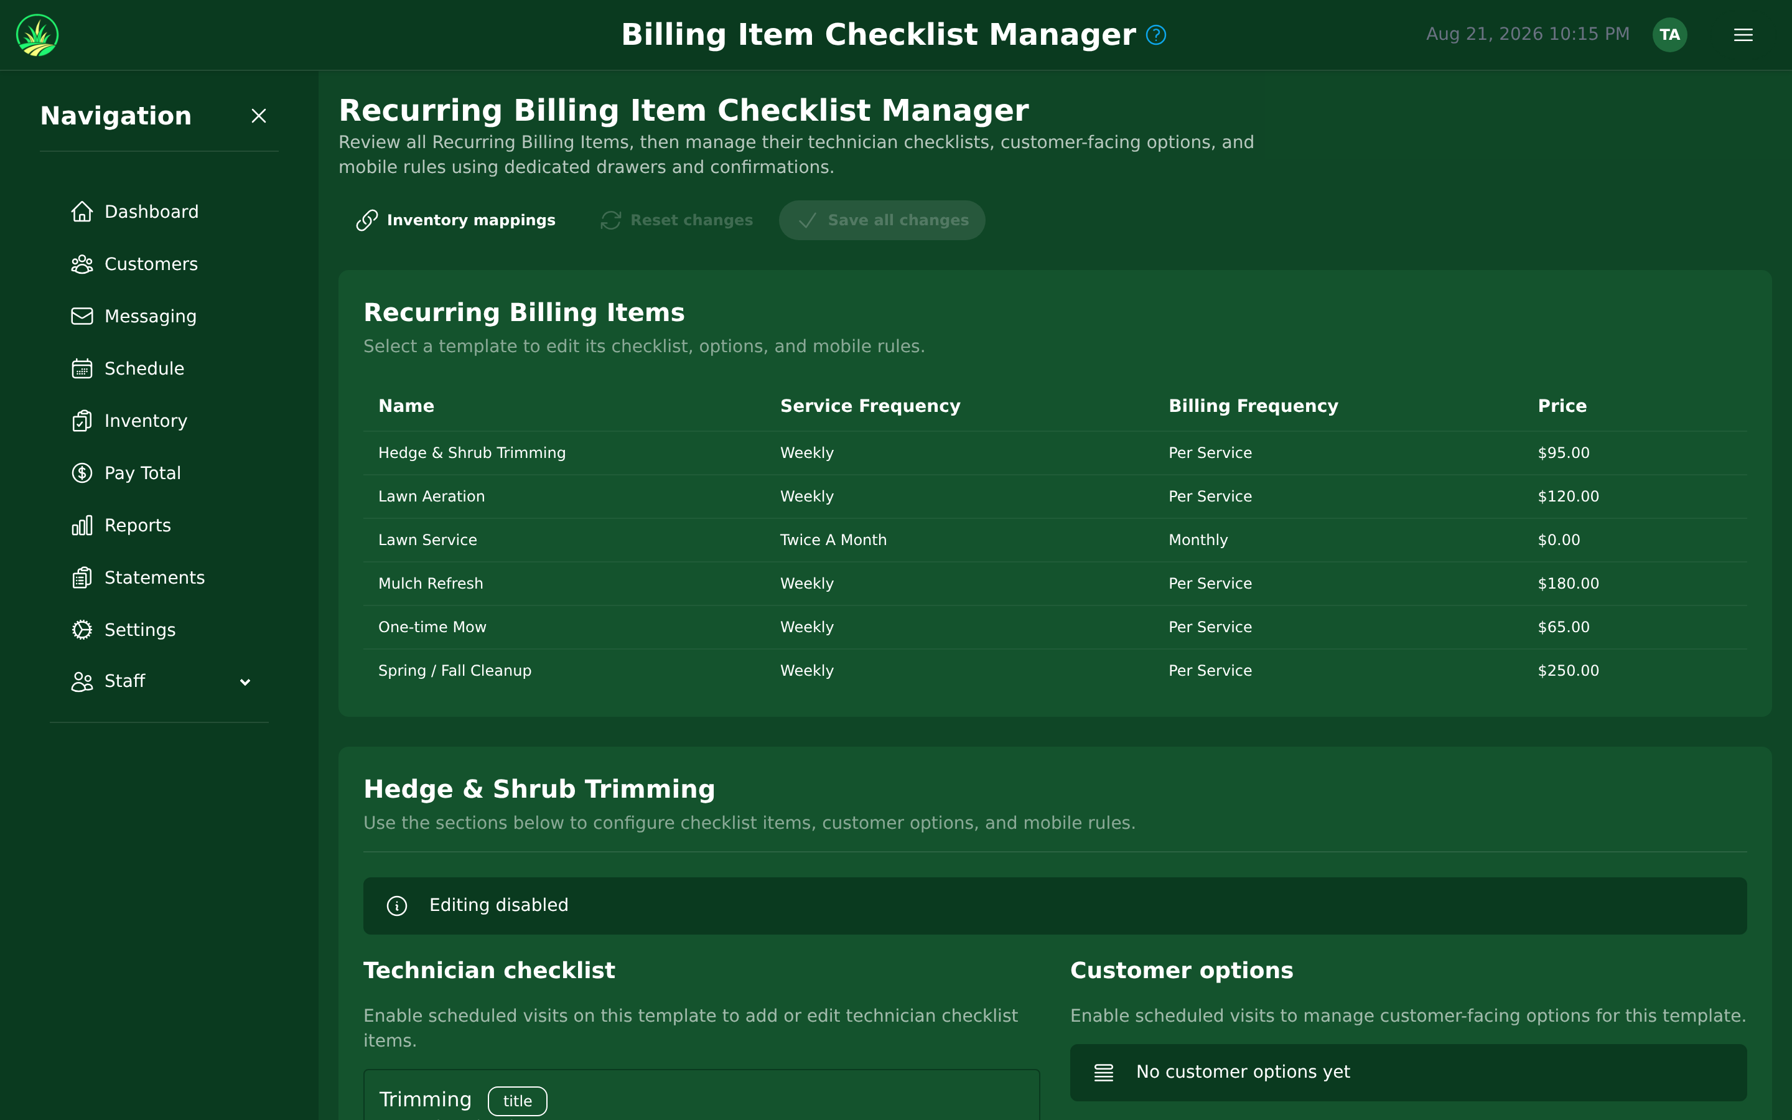Click the lawn care app logo
Screen dimensions: 1792x1120
click(37, 35)
